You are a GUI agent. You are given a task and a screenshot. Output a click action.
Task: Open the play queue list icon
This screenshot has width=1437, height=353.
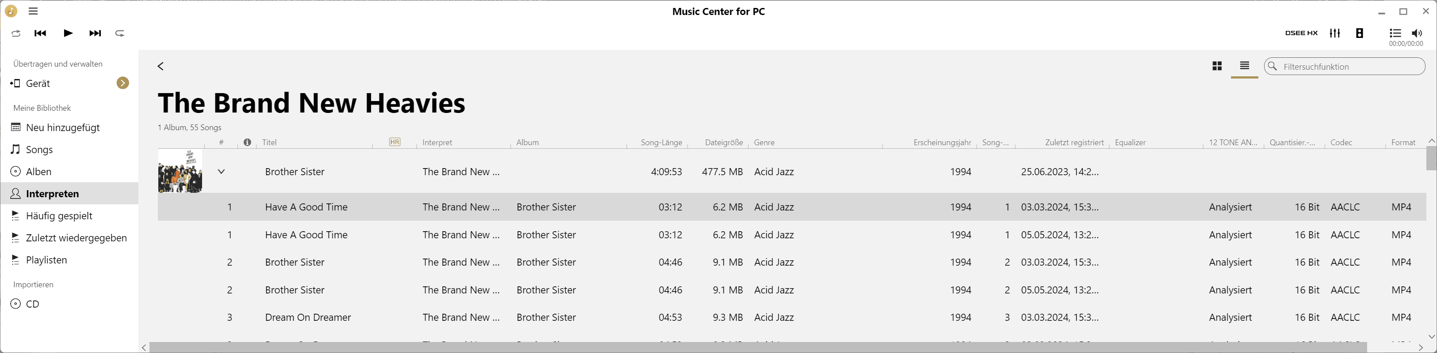point(1395,34)
